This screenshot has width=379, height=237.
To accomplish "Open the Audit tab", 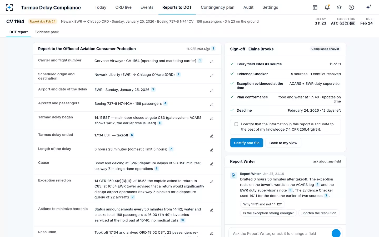I will [248, 7].
